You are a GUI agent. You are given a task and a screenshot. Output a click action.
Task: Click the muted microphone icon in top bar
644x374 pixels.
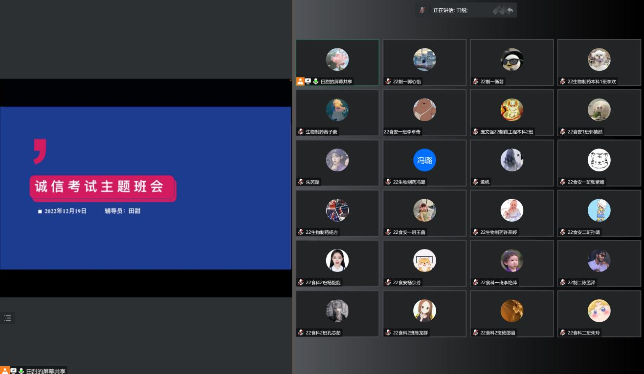[x=422, y=10]
